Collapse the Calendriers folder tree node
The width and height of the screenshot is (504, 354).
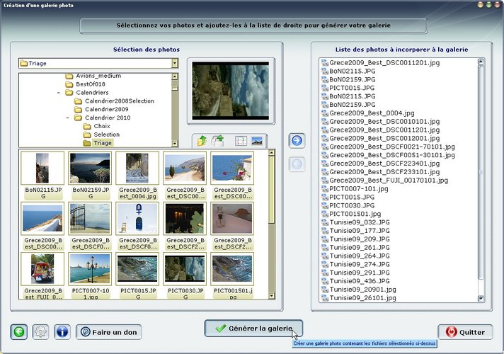coord(59,93)
